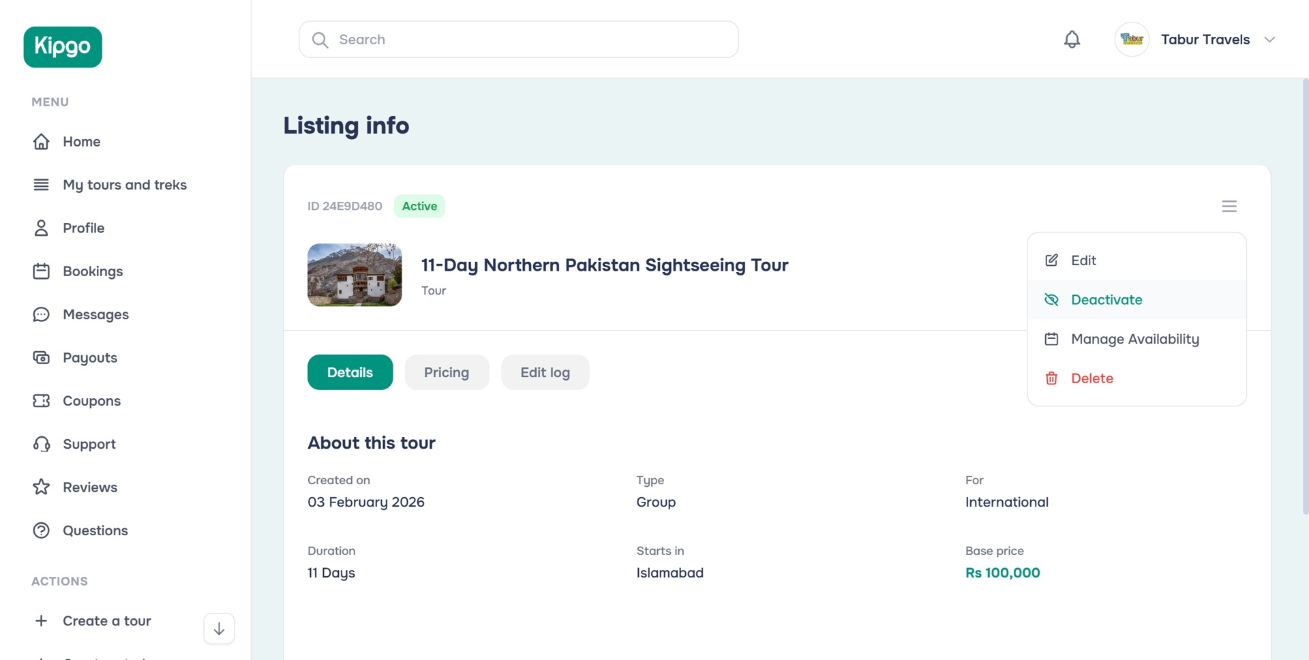Open the Questions section expander
This screenshot has width=1309, height=660.
point(42,530)
